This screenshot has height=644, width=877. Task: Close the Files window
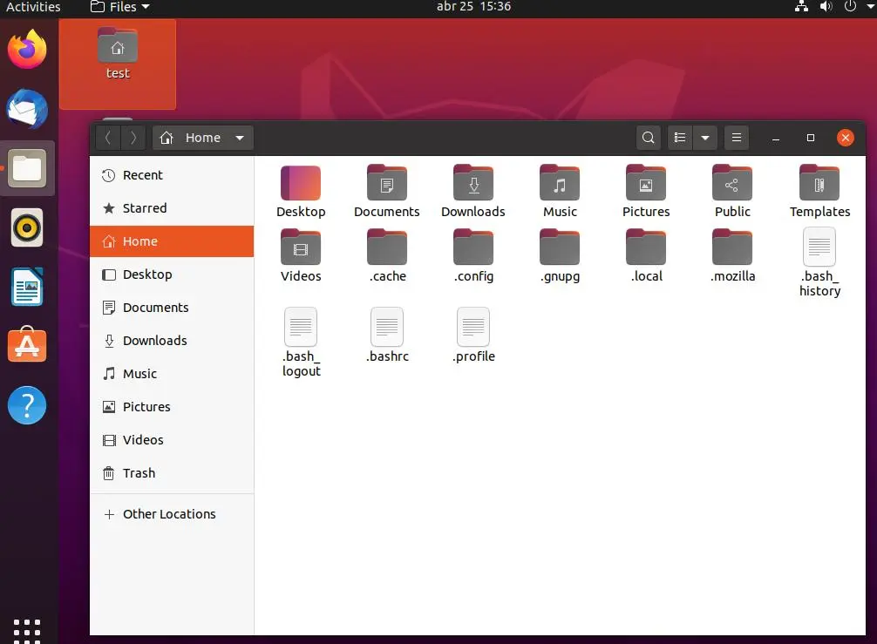tap(845, 138)
